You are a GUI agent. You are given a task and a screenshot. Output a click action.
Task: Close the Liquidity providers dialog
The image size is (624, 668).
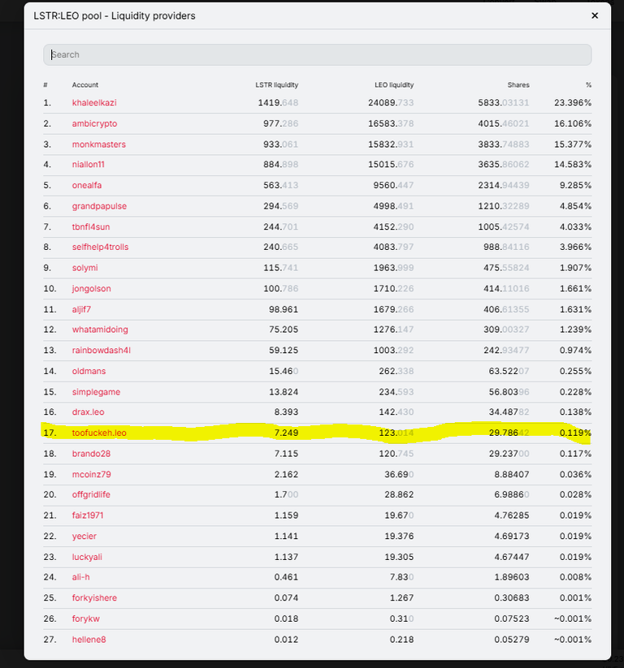tap(595, 15)
